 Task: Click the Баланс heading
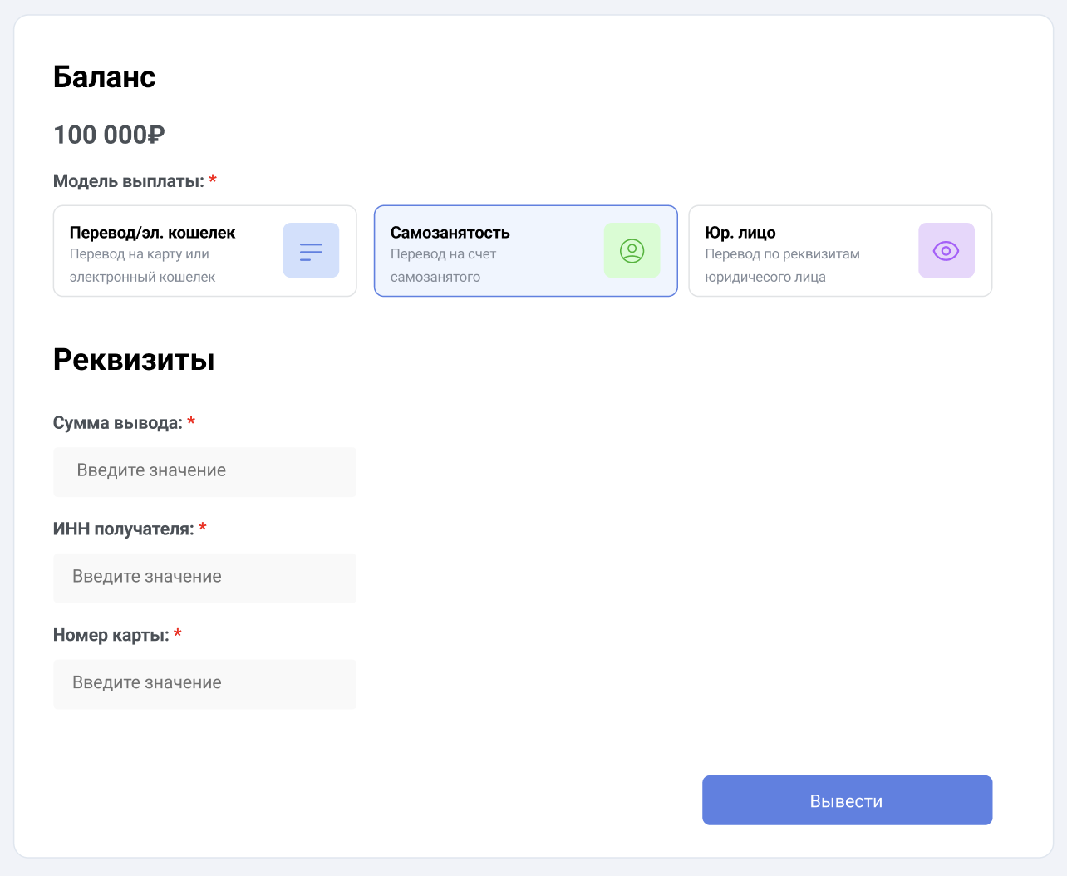[x=104, y=77]
